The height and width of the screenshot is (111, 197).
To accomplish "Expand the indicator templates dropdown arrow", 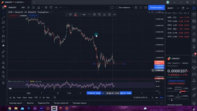I will 42,7.
